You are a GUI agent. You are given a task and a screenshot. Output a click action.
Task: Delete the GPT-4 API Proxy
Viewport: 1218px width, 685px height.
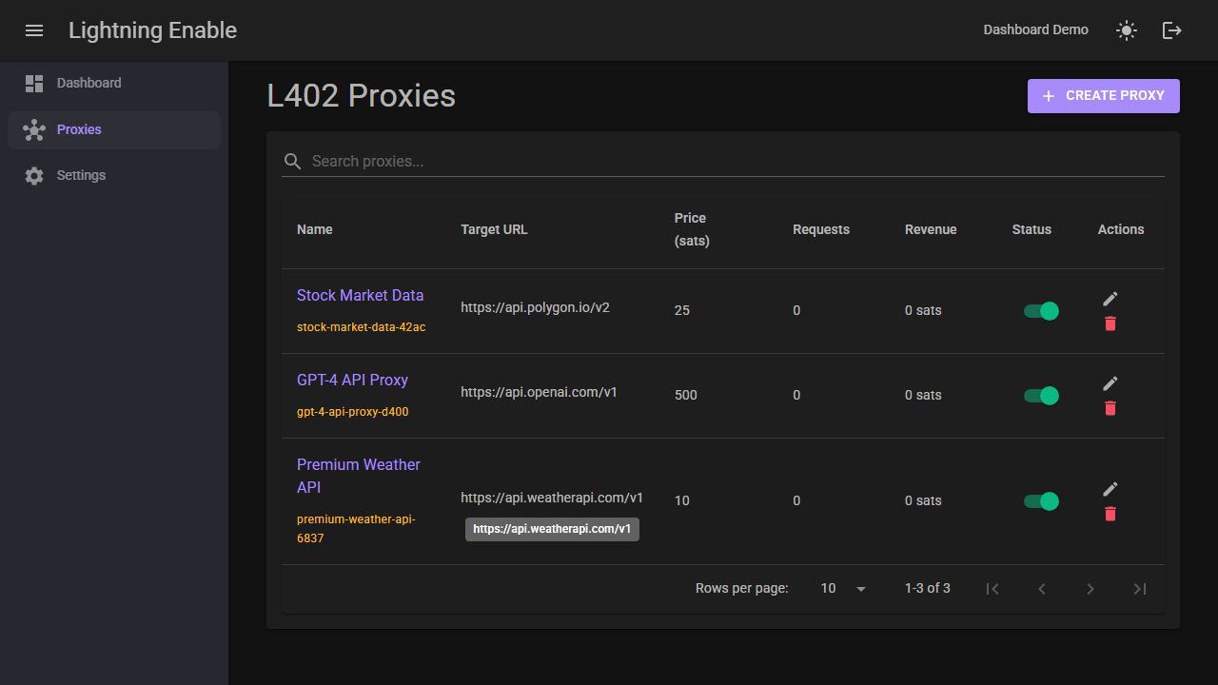pos(1110,408)
